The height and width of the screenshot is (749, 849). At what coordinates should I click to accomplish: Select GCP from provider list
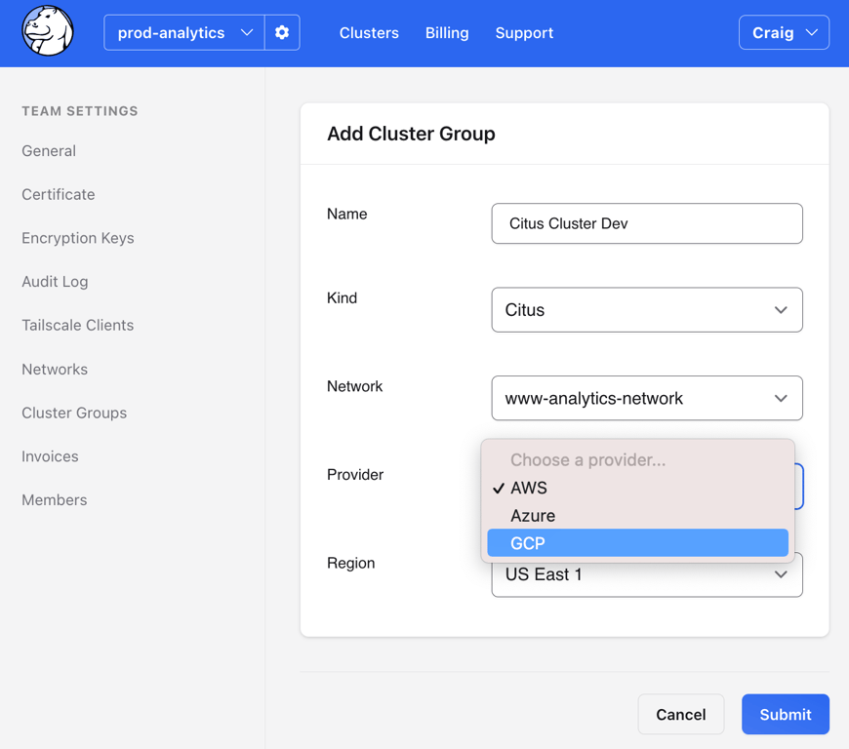pos(637,543)
